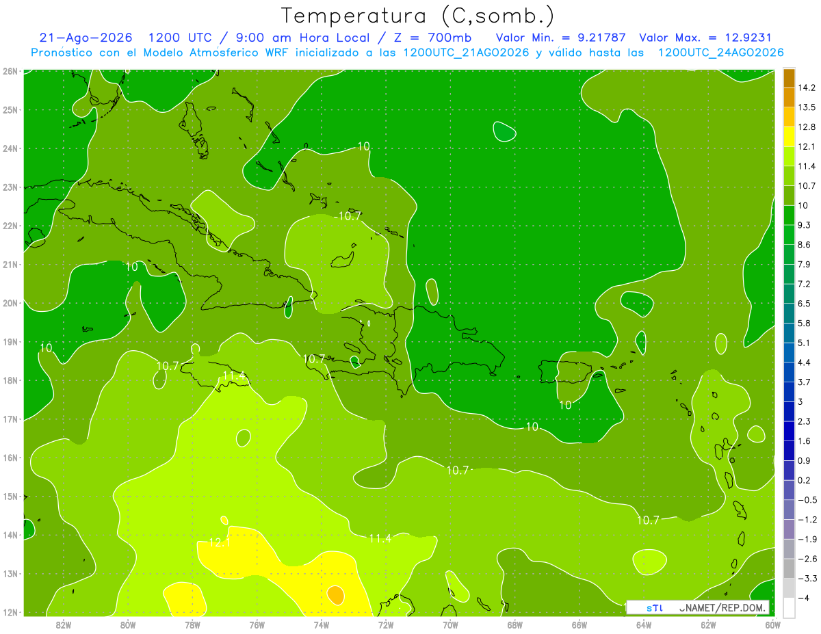The image size is (821, 634).
Task: Click the "12.1" contour label on the map
Action: [x=220, y=542]
